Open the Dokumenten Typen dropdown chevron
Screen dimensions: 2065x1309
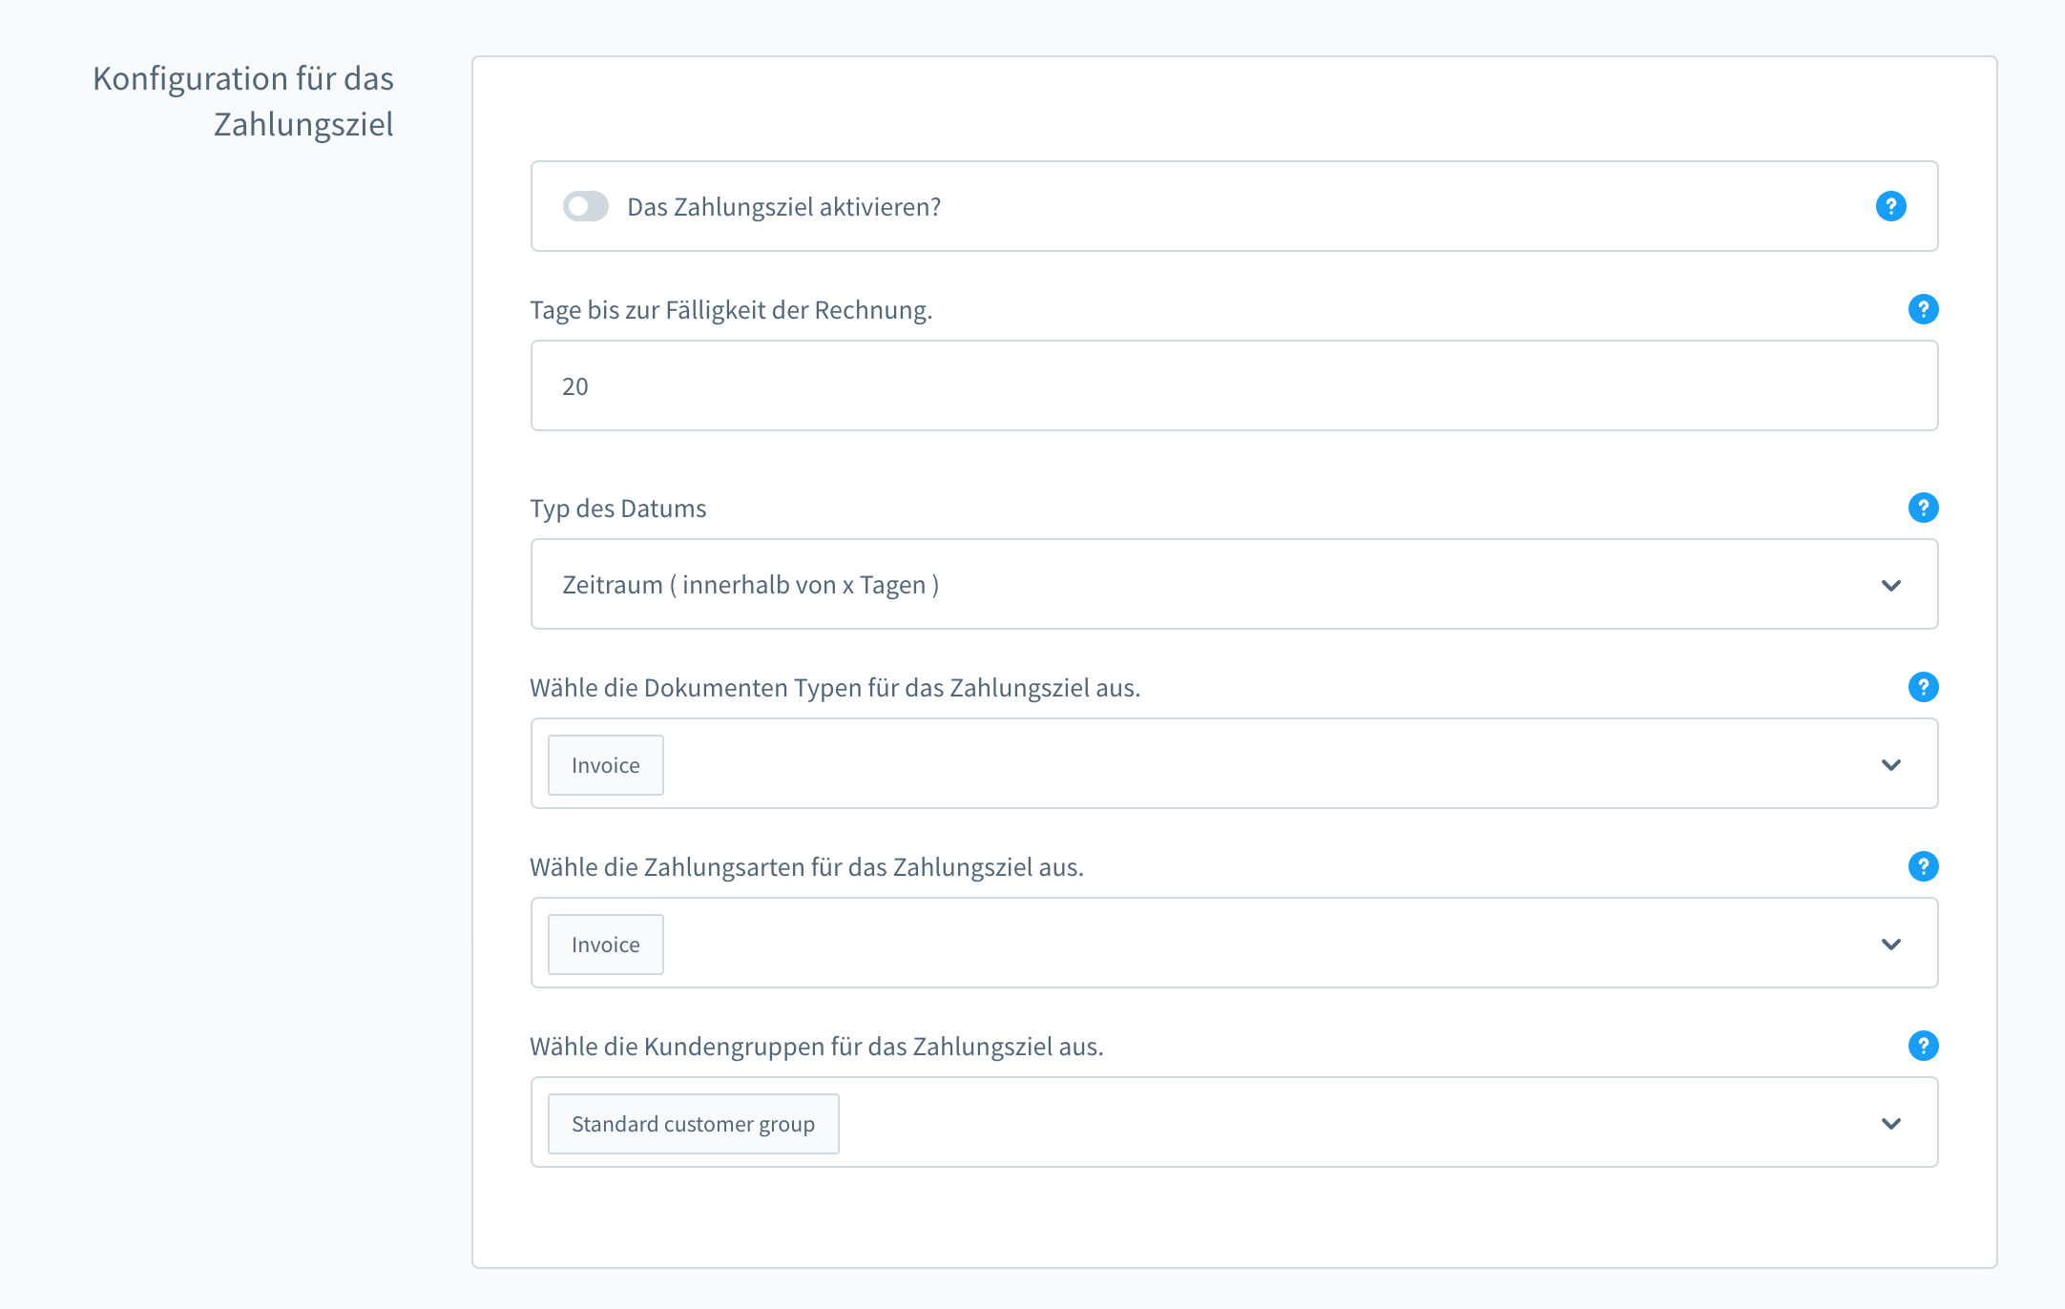pos(1890,764)
